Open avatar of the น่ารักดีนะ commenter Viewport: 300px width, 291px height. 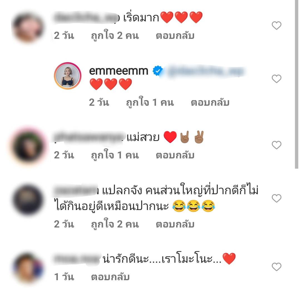(x=28, y=268)
